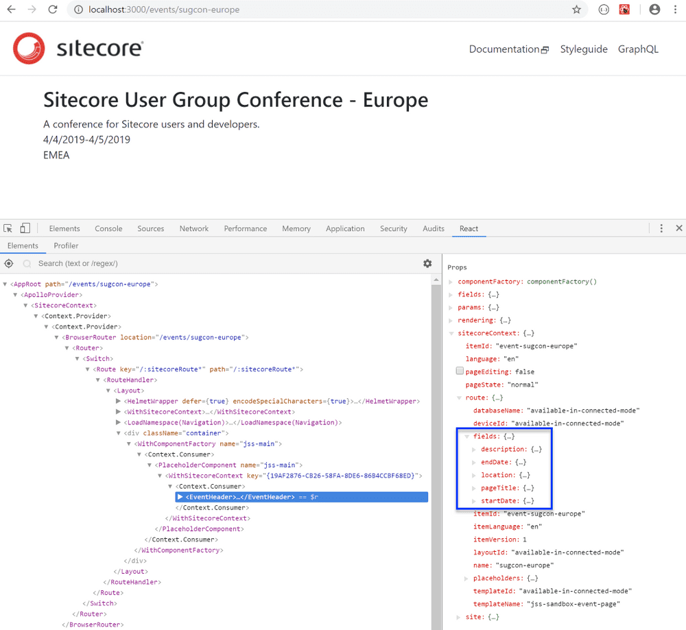Image resolution: width=686 pixels, height=630 pixels.
Task: Expand the startDate field
Action: coord(474,501)
